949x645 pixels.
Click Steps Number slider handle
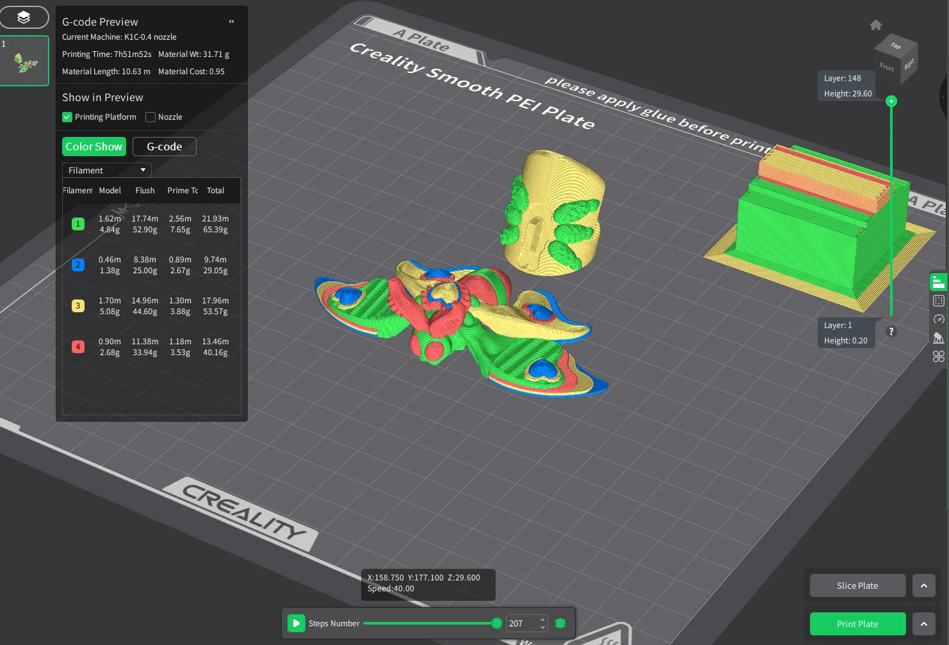pyautogui.click(x=496, y=623)
